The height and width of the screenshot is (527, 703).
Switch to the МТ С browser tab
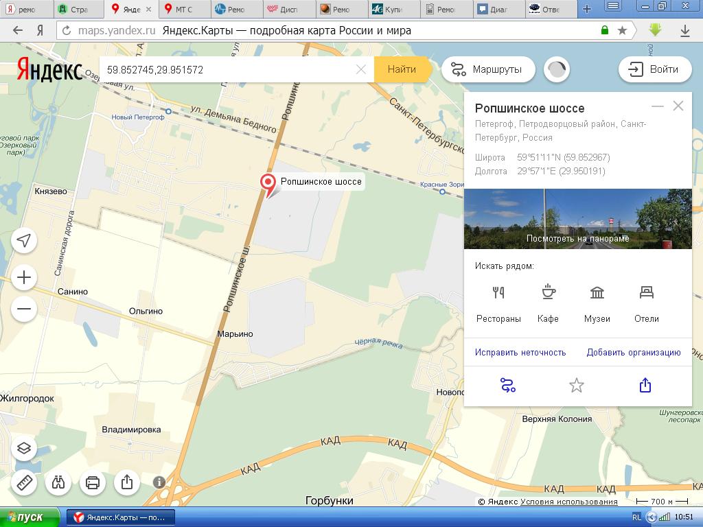[x=178, y=10]
